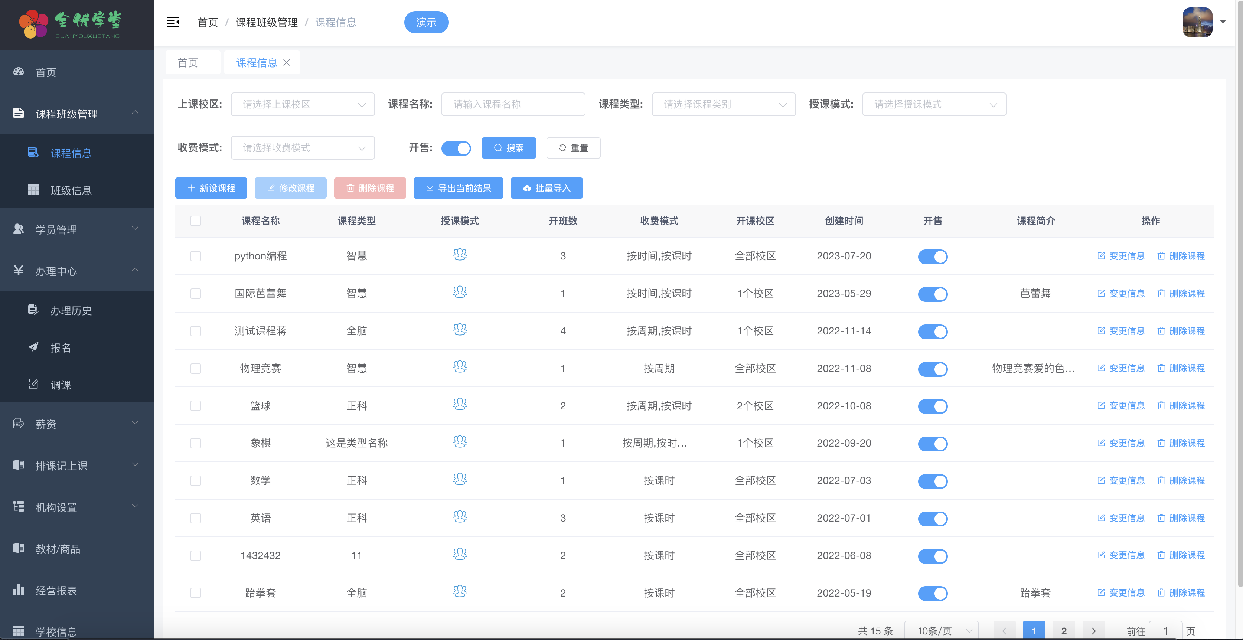Open the 上课校区 dropdown
This screenshot has height=640, width=1243.
(303, 104)
